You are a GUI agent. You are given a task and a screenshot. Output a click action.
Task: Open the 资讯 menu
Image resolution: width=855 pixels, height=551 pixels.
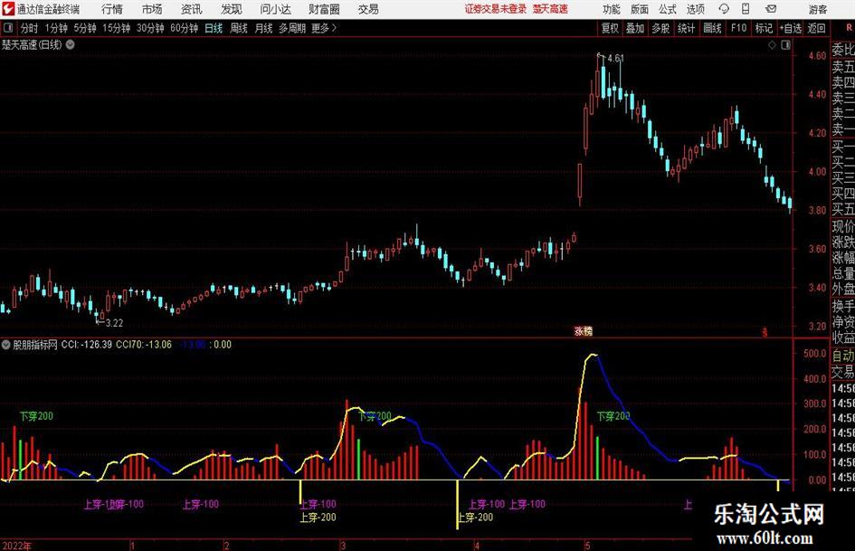coord(192,9)
